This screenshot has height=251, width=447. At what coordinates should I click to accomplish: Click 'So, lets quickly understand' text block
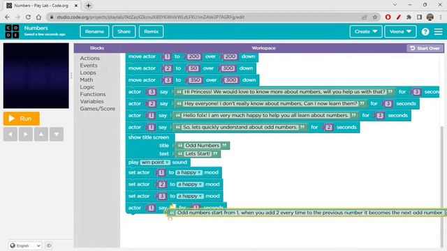point(240,127)
